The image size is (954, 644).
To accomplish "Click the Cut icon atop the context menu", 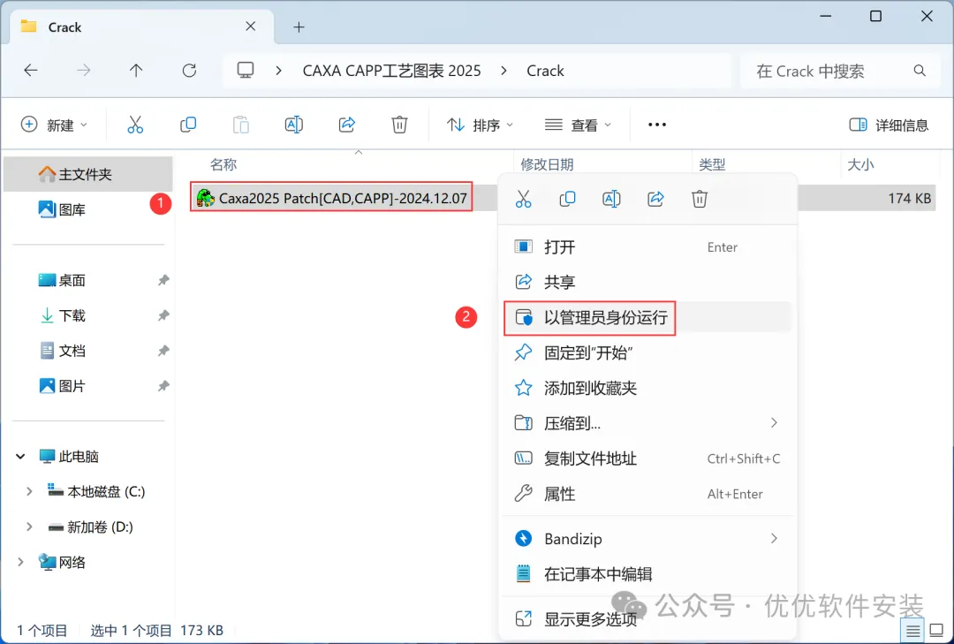I will pyautogui.click(x=523, y=199).
